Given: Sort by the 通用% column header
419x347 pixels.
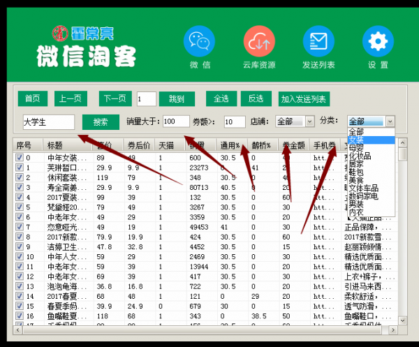Looking at the screenshot, I should (x=232, y=145).
